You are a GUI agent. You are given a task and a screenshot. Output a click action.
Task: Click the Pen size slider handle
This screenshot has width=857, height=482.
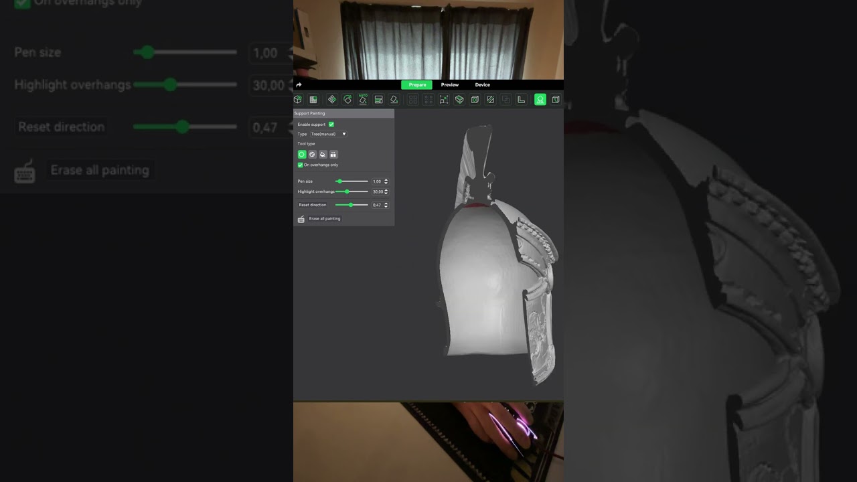[x=339, y=181]
